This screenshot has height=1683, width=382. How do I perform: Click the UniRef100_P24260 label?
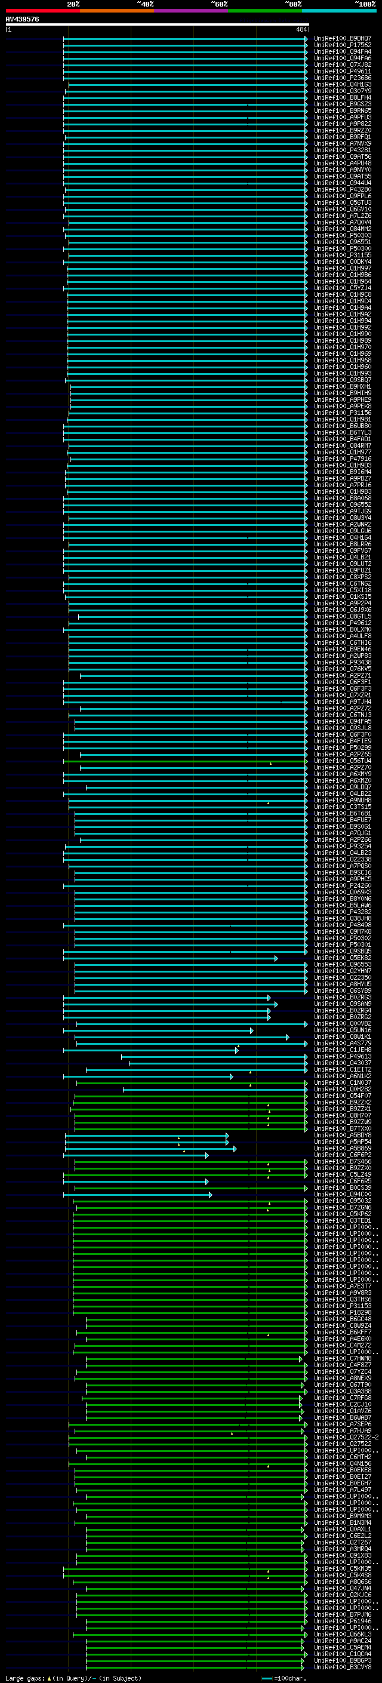click(342, 885)
